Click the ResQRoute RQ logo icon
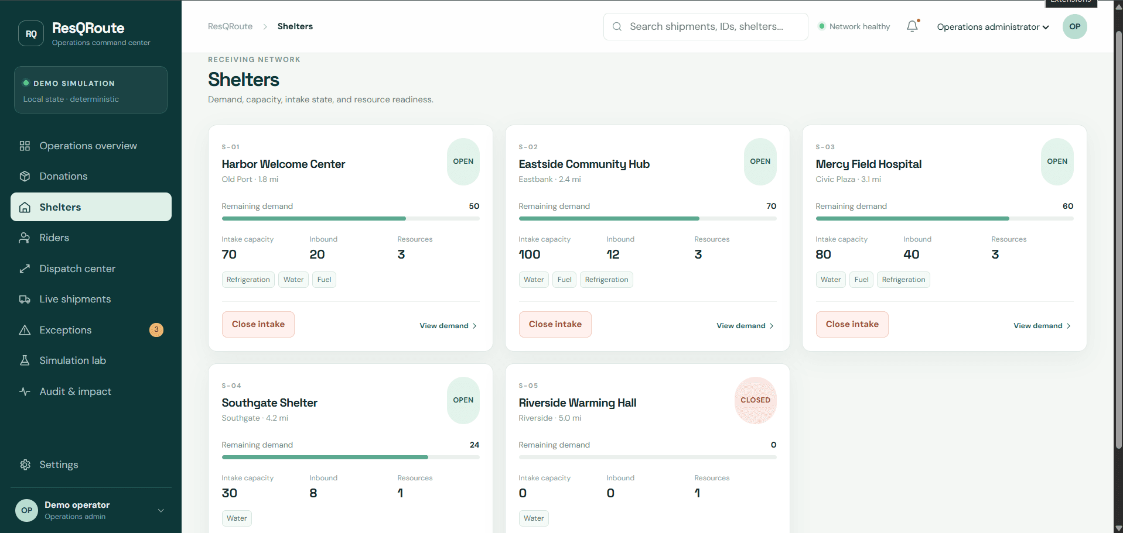 tap(31, 34)
